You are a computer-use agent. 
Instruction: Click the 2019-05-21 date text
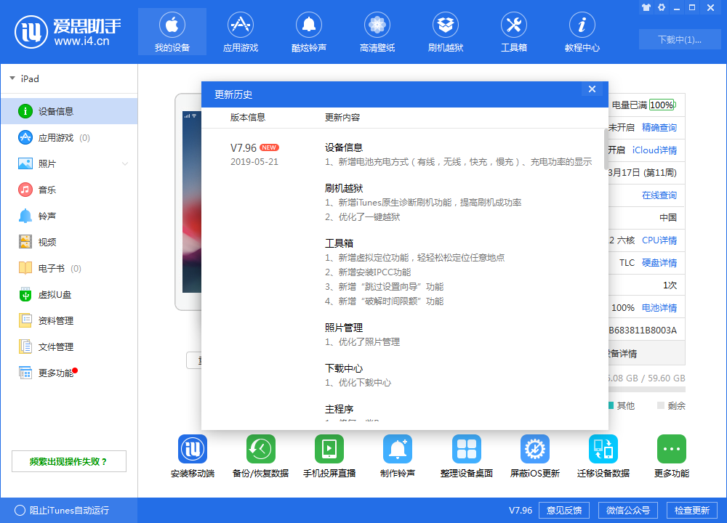(x=254, y=162)
